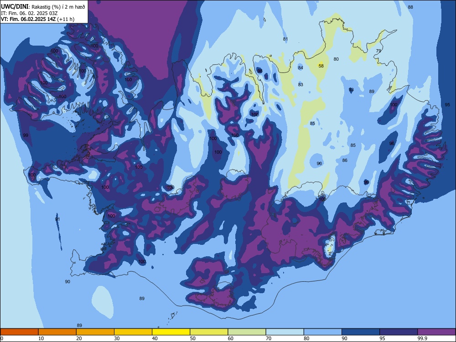This screenshot has height=342, width=456.
Task: Click the humidity value 80 on the map
Action: (x=336, y=59)
